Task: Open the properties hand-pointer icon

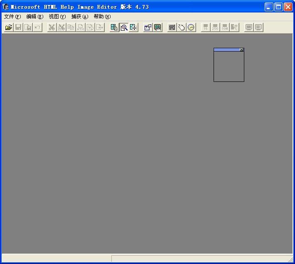Action: [x=148, y=27]
